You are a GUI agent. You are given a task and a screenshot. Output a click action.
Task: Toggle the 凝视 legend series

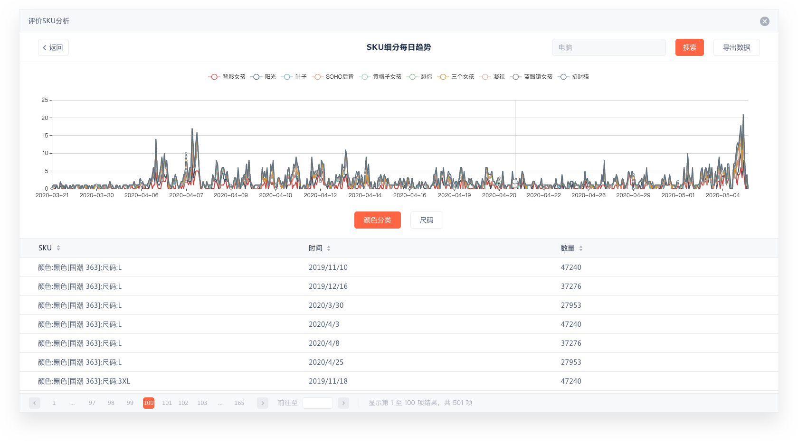(492, 77)
